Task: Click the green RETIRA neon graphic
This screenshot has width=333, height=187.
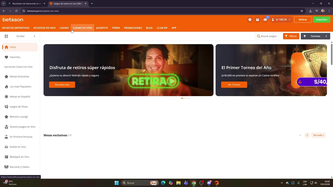Action: [153, 81]
